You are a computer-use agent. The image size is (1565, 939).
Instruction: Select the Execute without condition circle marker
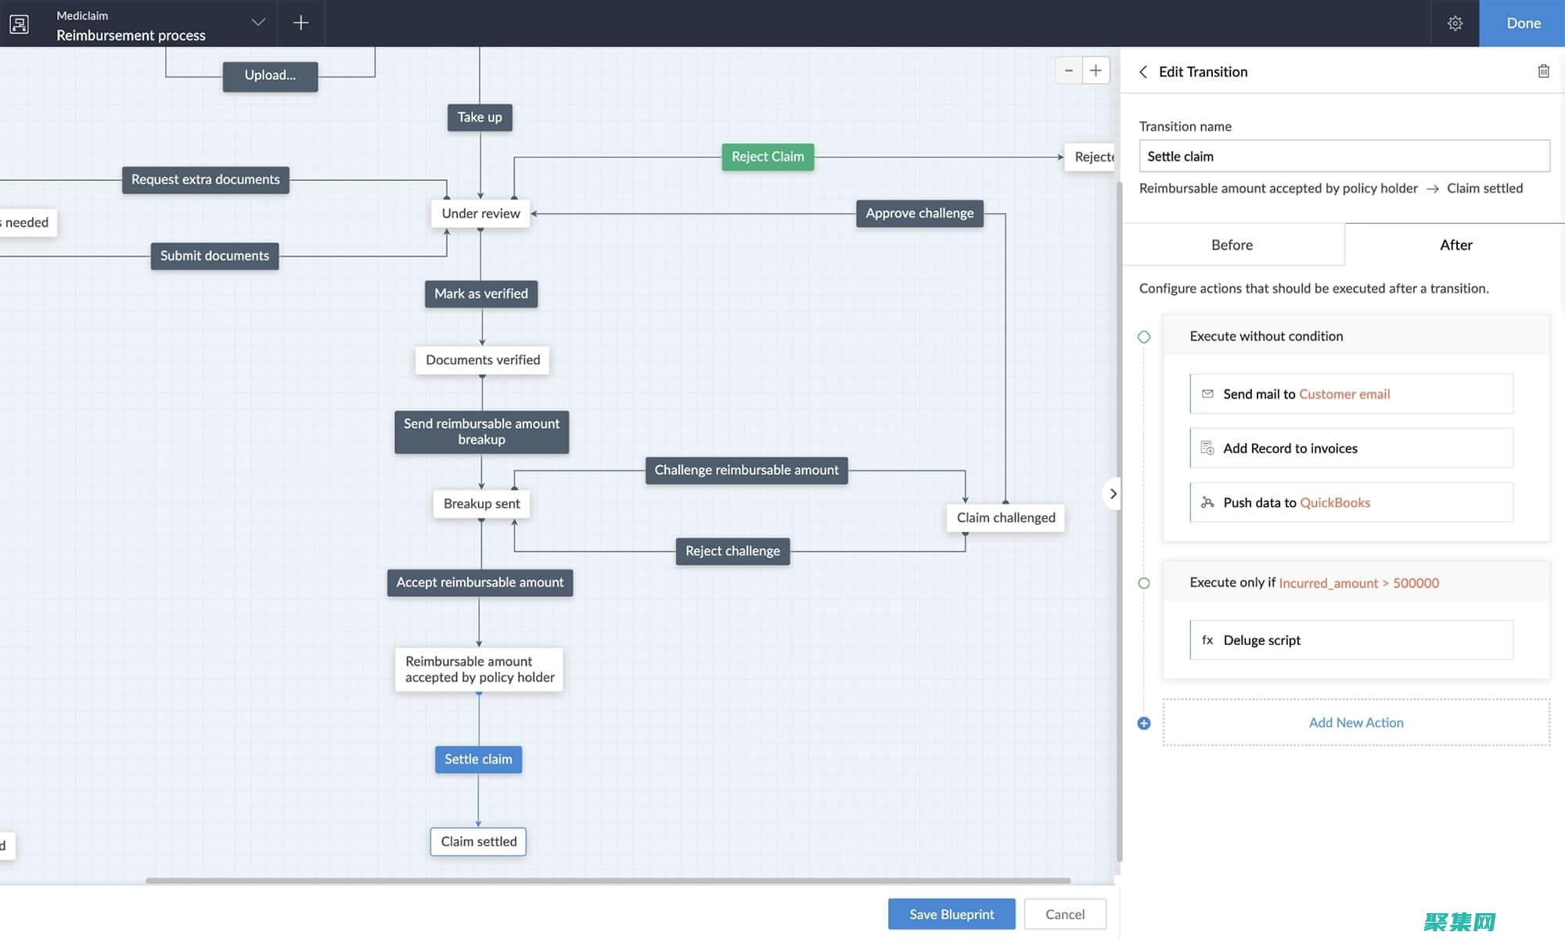(1144, 337)
